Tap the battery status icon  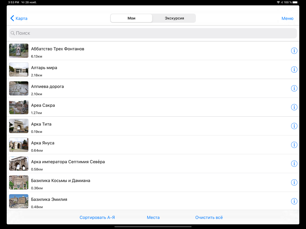(296, 2)
